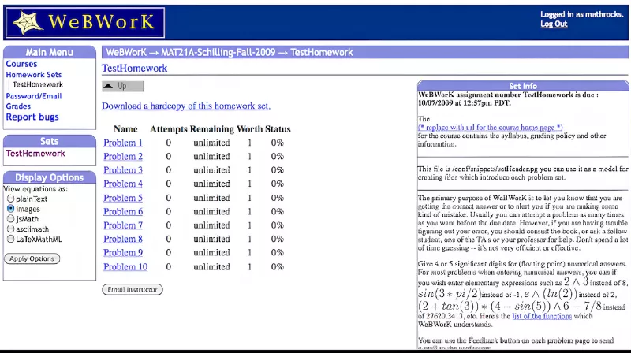Log out of mathrocks account
The height and width of the screenshot is (353, 631).
pyautogui.click(x=554, y=24)
